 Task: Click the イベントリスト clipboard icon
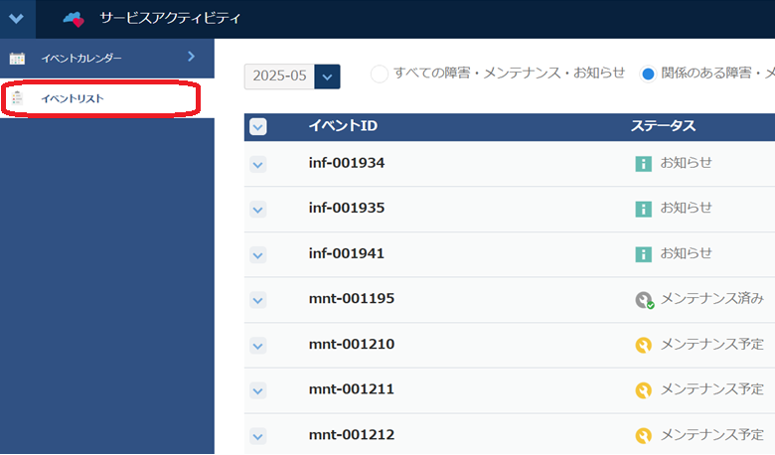coord(17,98)
